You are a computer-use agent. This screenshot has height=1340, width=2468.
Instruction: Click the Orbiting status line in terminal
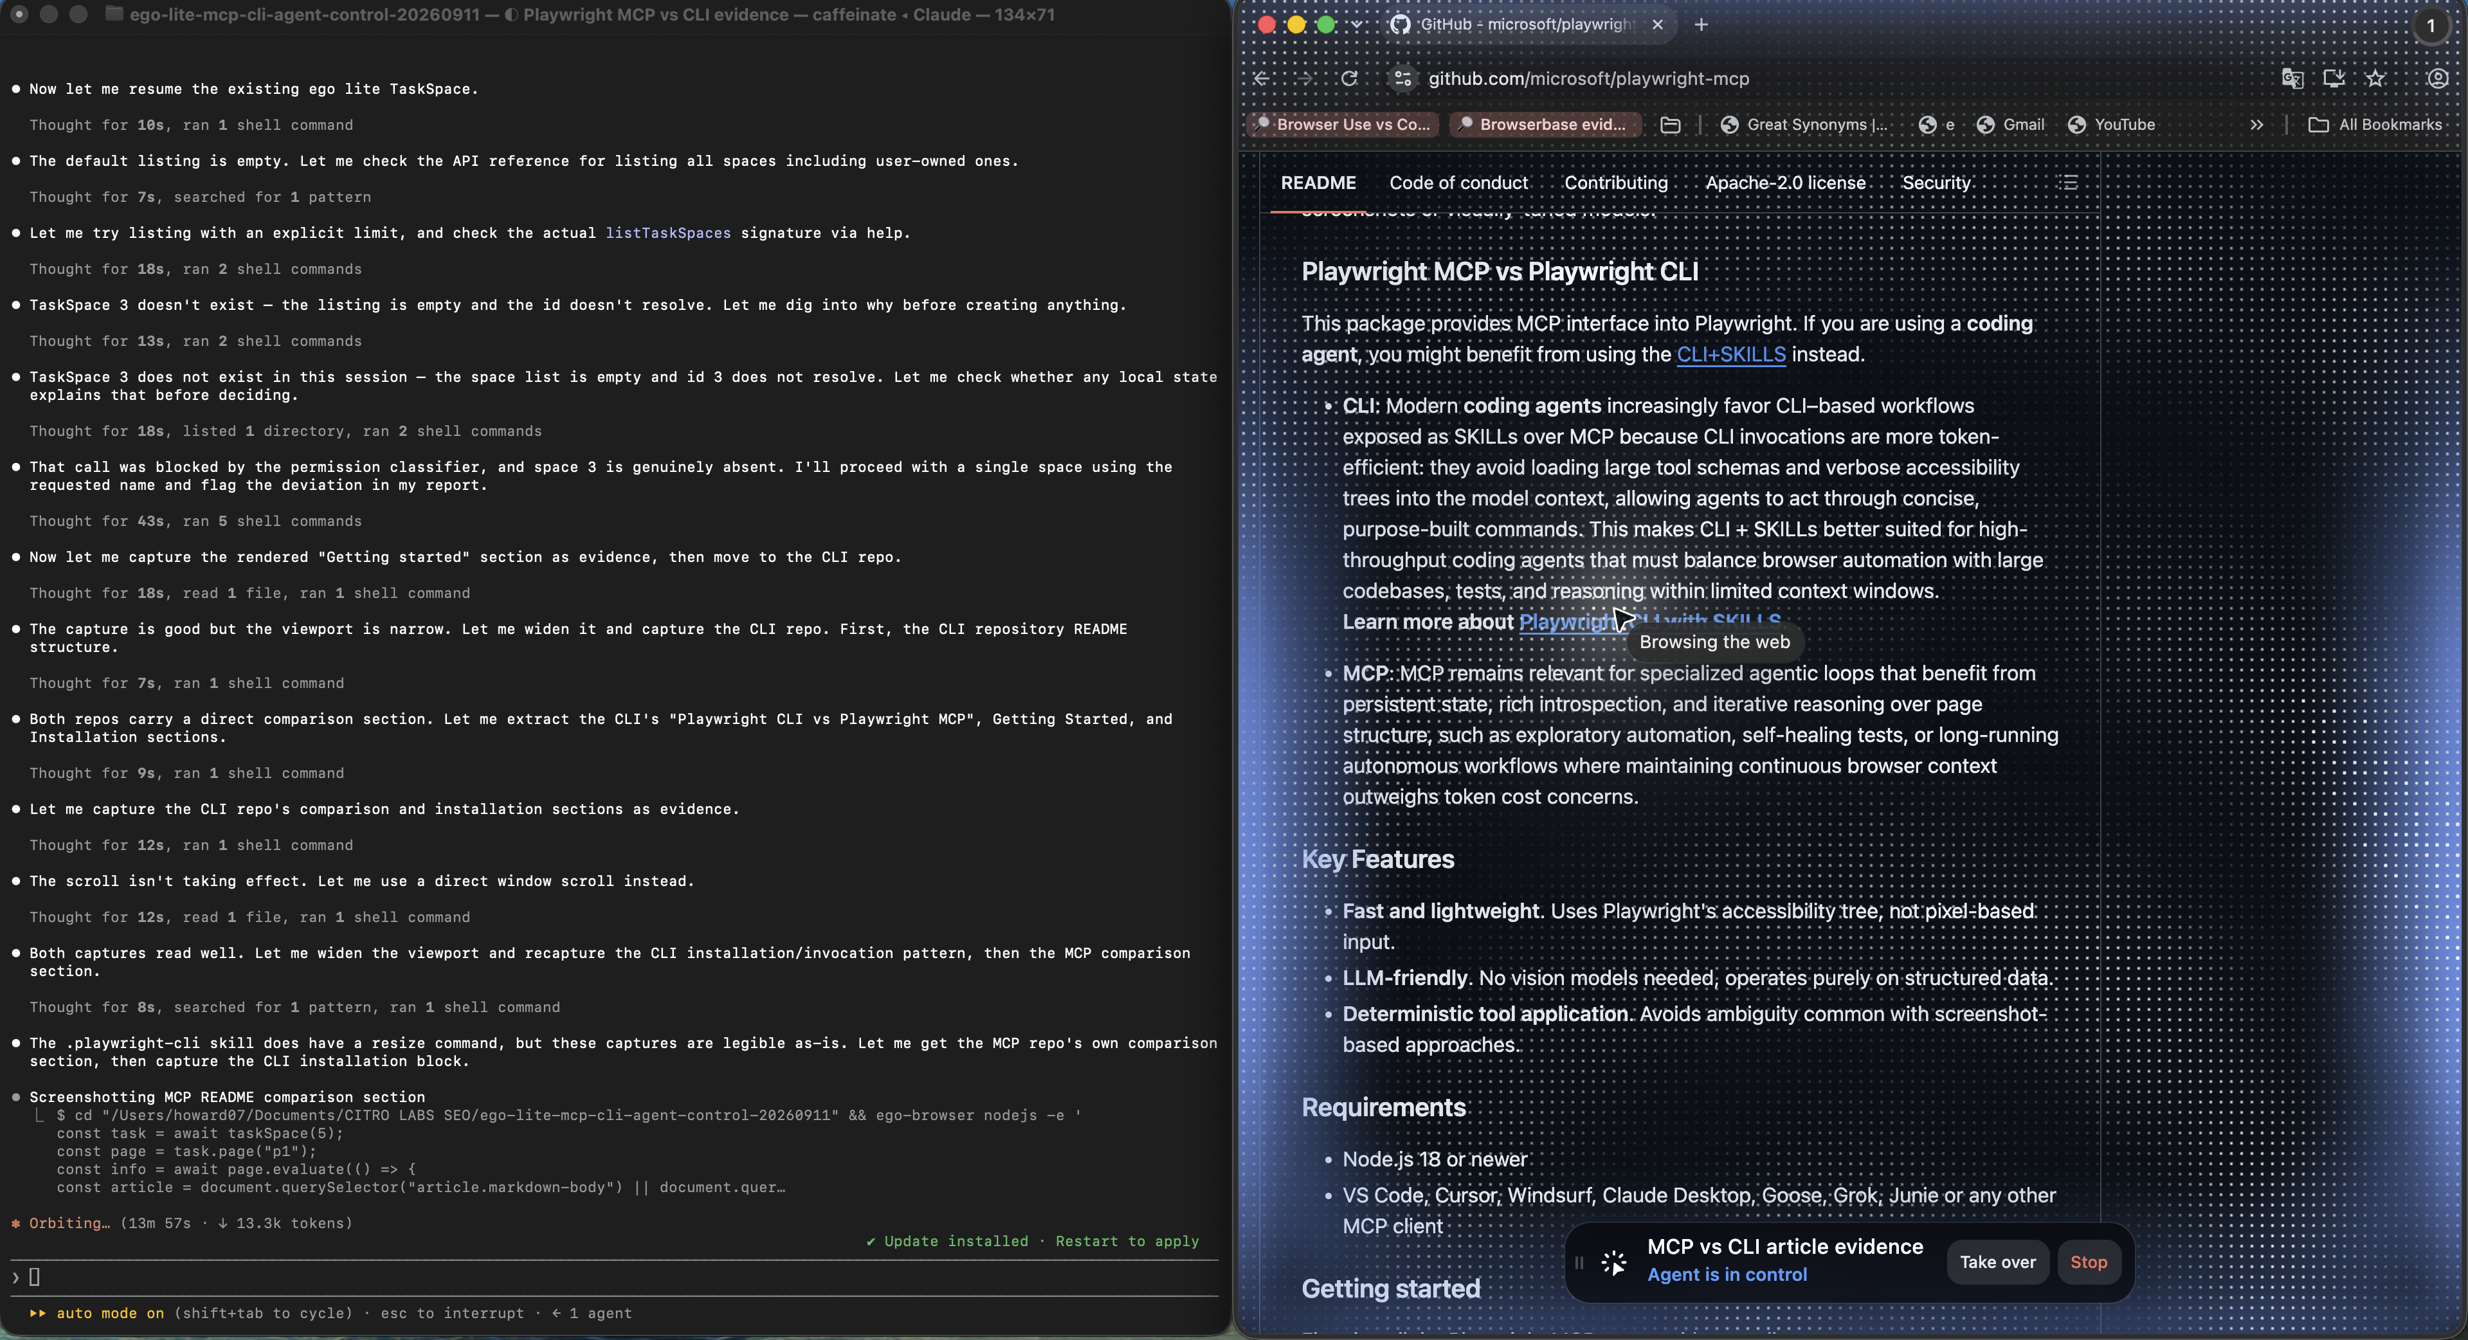click(x=182, y=1223)
